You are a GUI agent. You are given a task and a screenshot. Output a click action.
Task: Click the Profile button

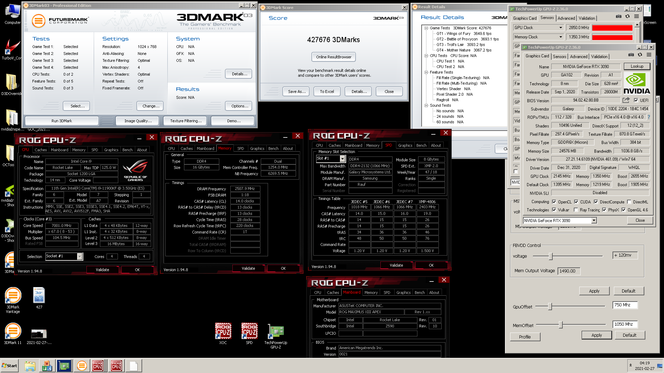tap(525, 337)
